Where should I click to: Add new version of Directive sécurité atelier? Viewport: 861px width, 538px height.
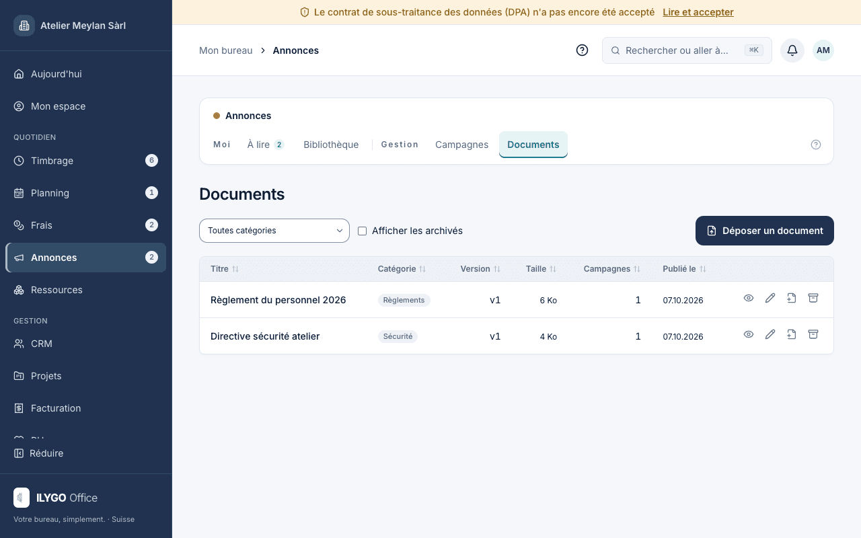point(792,334)
